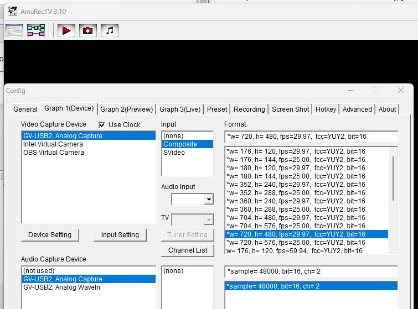Select format w=180, h=144, fps=25.00
This screenshot has width=418, height=309.
[307, 176]
